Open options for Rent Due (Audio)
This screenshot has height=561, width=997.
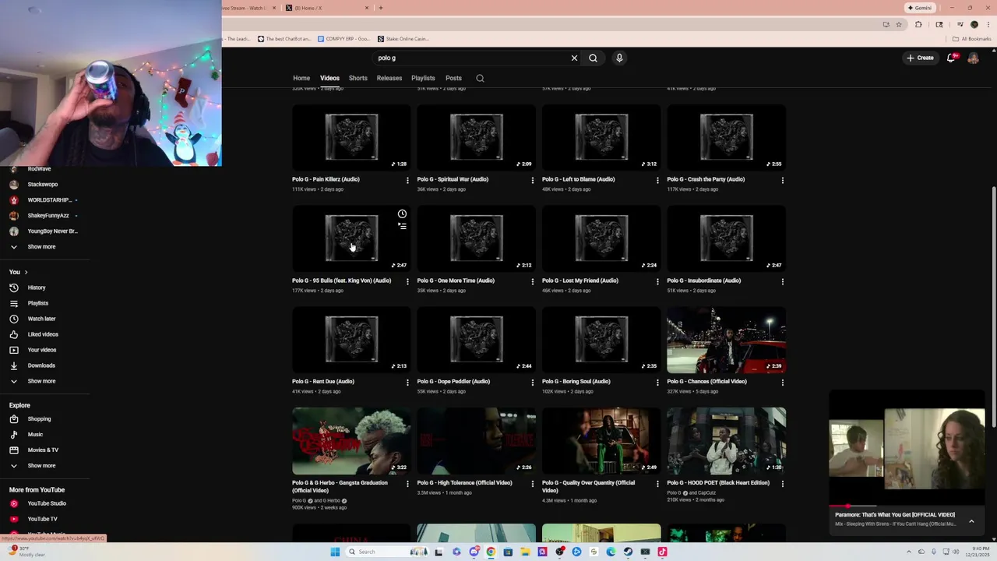pos(407,383)
